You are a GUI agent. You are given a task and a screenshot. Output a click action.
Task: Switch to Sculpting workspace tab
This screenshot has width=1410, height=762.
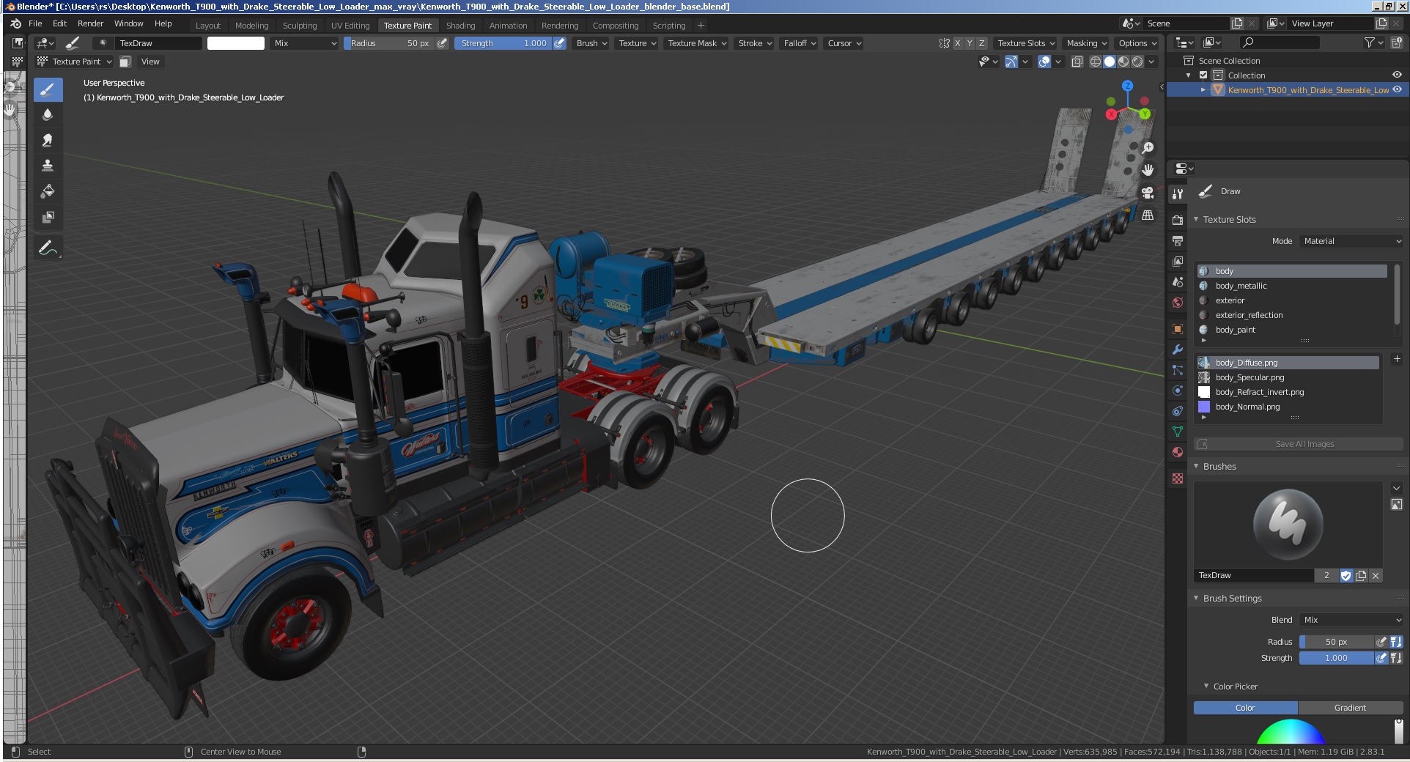pos(300,25)
